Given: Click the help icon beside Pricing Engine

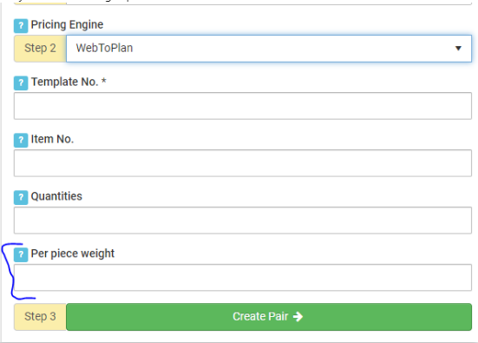Looking at the screenshot, I should pyautogui.click(x=21, y=26).
